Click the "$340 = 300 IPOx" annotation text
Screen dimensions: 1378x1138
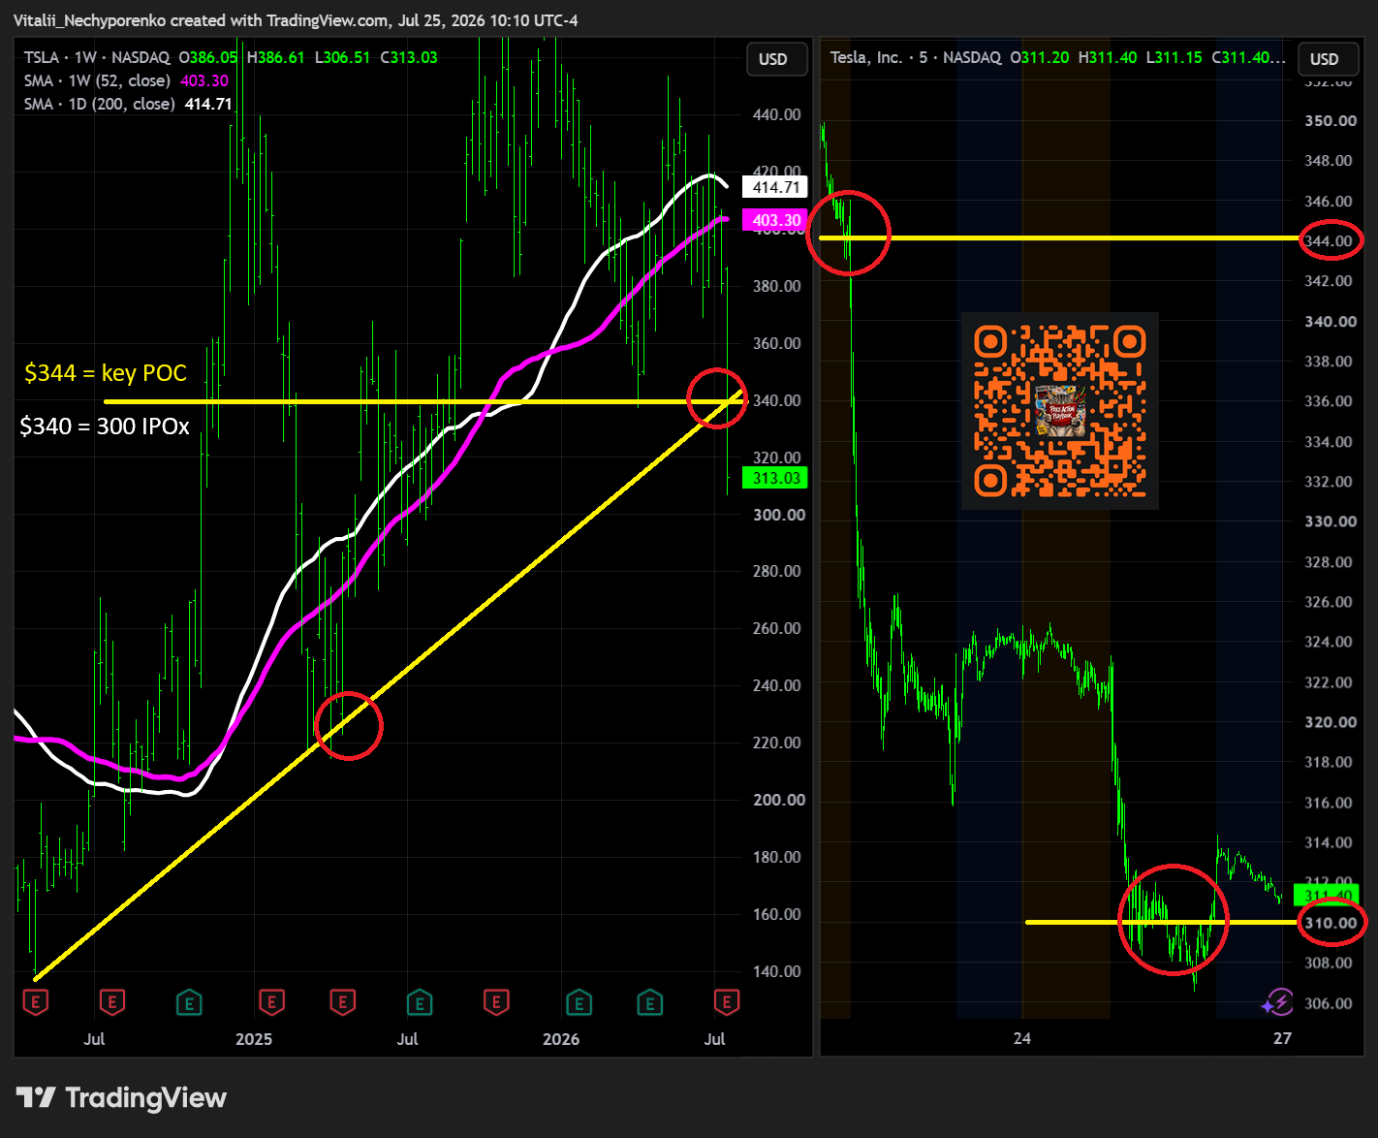coord(105,427)
